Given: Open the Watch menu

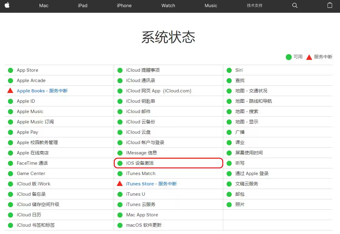Looking at the screenshot, I should click(168, 6).
